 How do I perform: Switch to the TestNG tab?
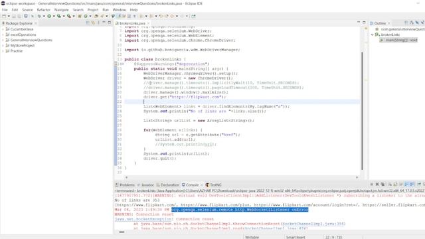[x=213, y=185]
